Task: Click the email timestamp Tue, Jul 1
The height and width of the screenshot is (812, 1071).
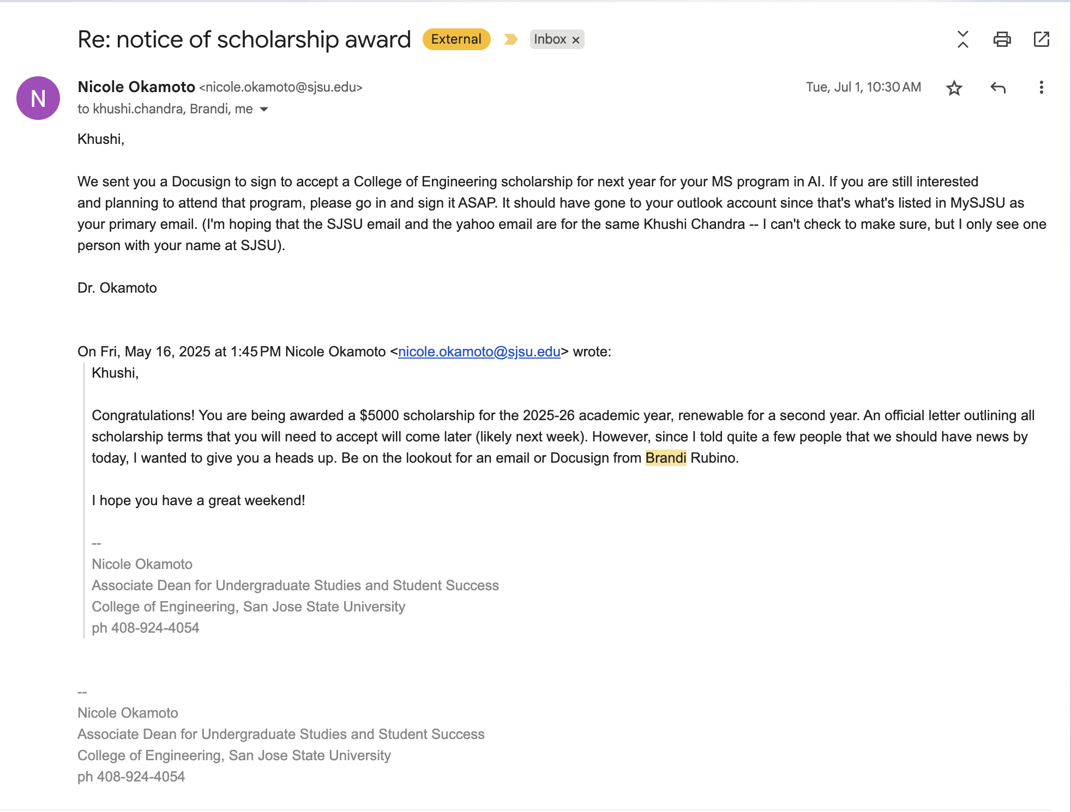Action: pyautogui.click(x=863, y=87)
